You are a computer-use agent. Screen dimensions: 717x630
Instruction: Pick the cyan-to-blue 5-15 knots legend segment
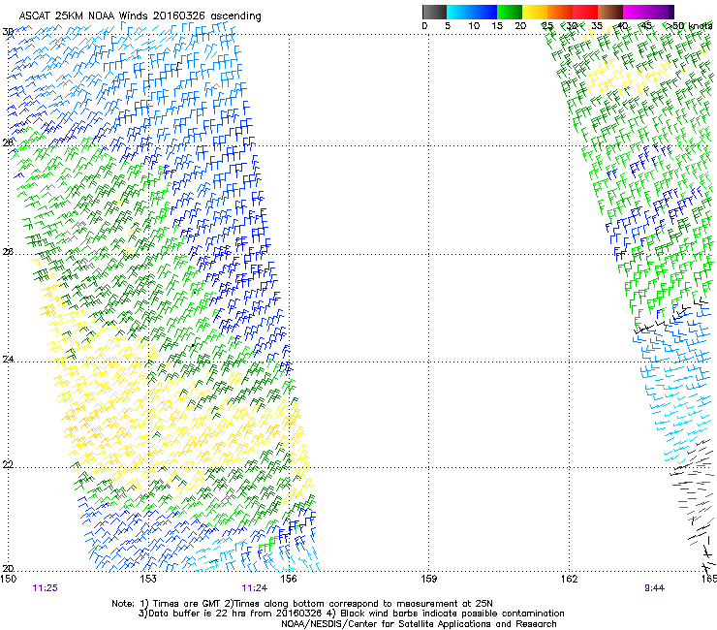[472, 12]
